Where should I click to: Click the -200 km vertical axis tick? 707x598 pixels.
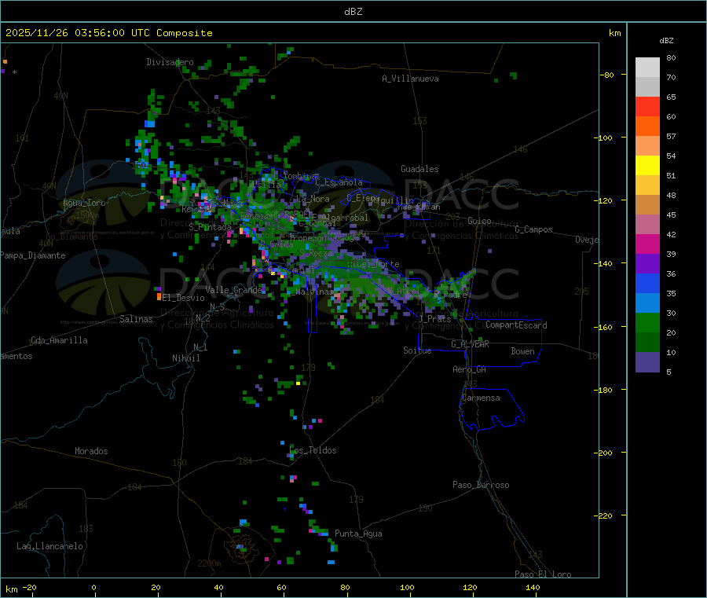tap(604, 453)
